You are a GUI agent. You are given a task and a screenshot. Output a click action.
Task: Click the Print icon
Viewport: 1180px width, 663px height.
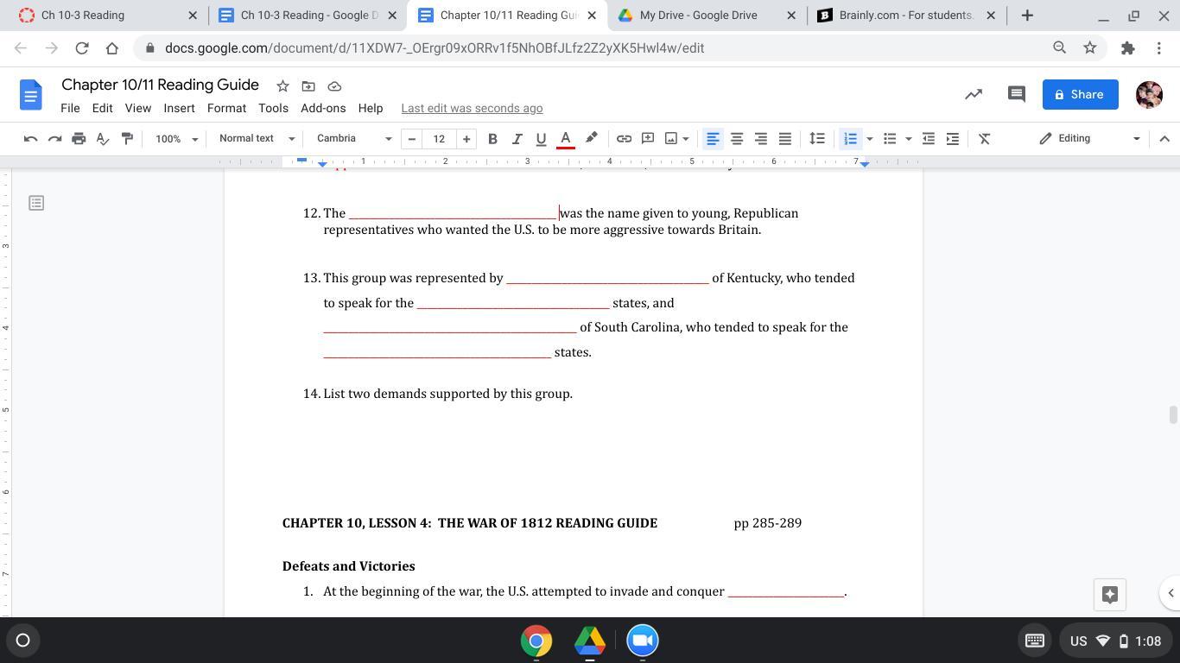pyautogui.click(x=79, y=138)
